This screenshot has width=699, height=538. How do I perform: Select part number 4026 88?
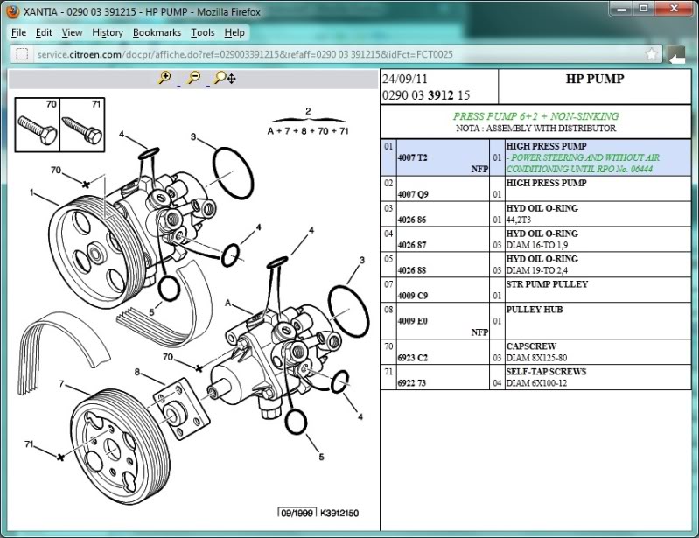click(412, 270)
